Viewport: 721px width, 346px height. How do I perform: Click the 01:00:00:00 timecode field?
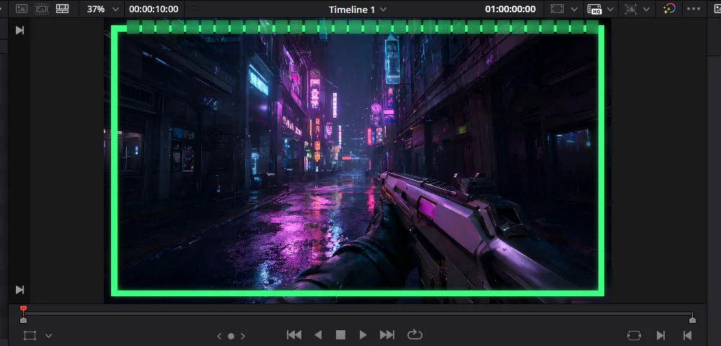pos(510,9)
